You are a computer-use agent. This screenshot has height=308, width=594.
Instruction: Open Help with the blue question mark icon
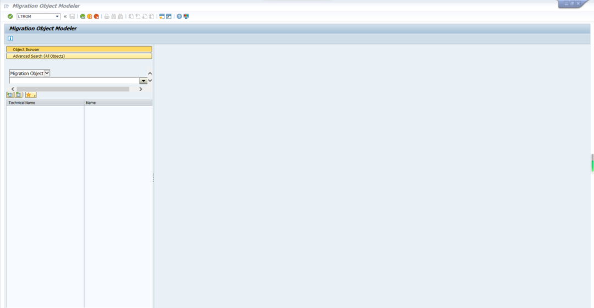coord(179,16)
